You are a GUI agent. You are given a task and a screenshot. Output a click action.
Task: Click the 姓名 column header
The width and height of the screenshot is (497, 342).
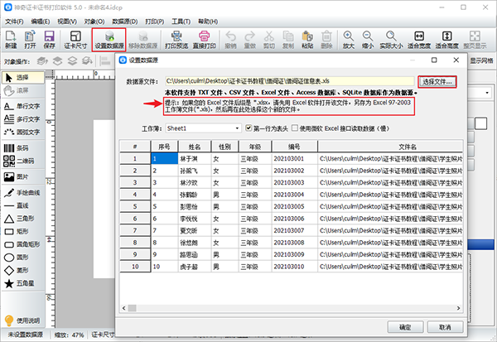click(x=195, y=147)
